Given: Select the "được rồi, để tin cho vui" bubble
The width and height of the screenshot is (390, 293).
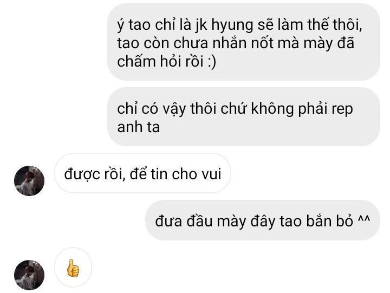Looking at the screenshot, I should click(x=142, y=173).
